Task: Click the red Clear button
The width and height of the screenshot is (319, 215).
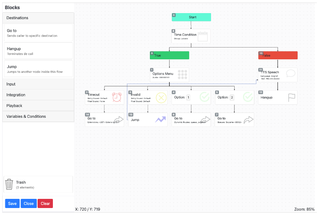Action: point(45,203)
